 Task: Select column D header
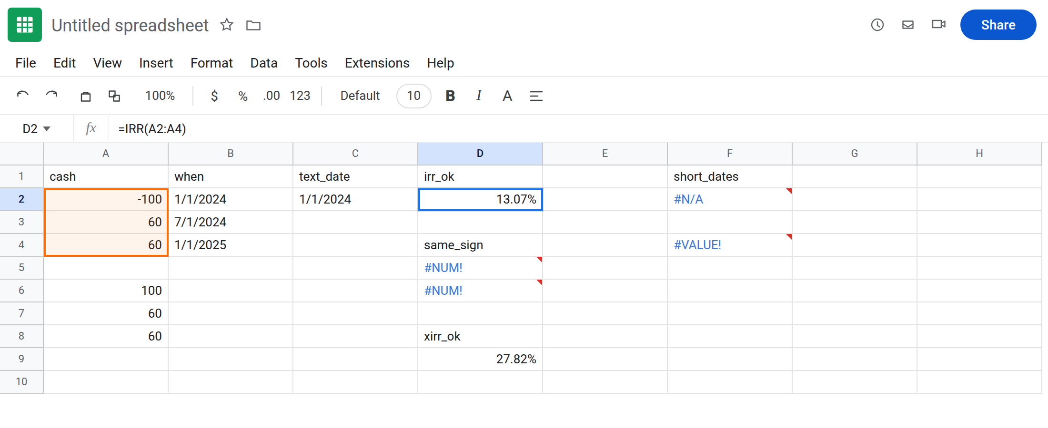480,153
